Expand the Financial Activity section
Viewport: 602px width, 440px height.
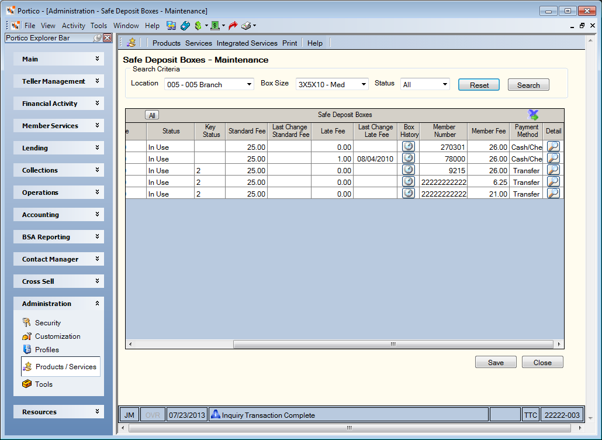59,104
